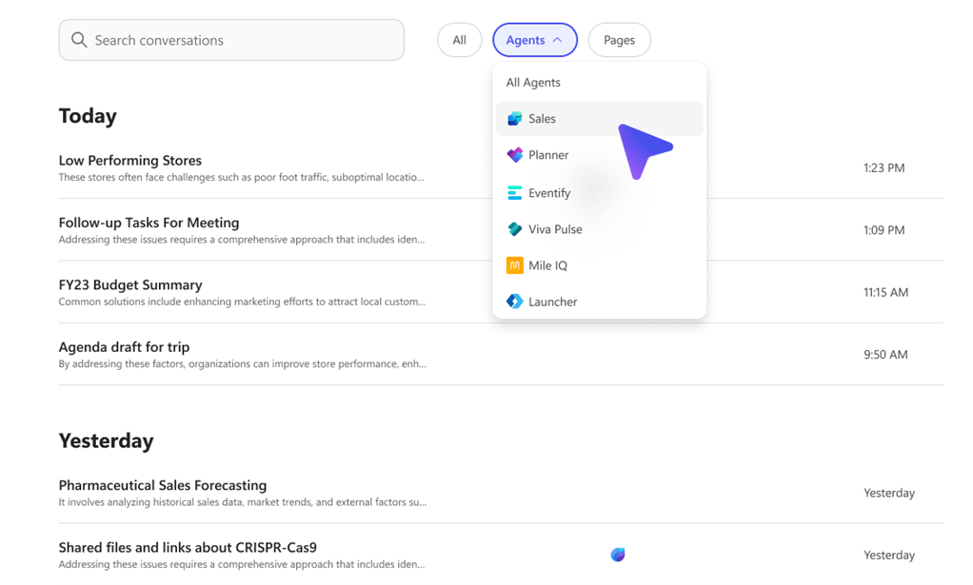
Task: Click the Yesterday section heading
Action: [x=106, y=441]
